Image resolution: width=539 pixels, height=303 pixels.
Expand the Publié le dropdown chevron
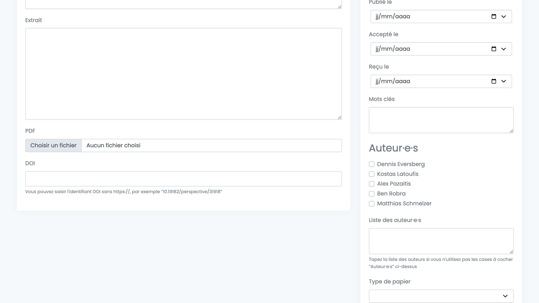pos(504,16)
